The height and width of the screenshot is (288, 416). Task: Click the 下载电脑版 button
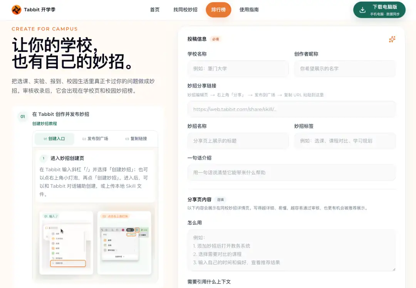pos(379,10)
